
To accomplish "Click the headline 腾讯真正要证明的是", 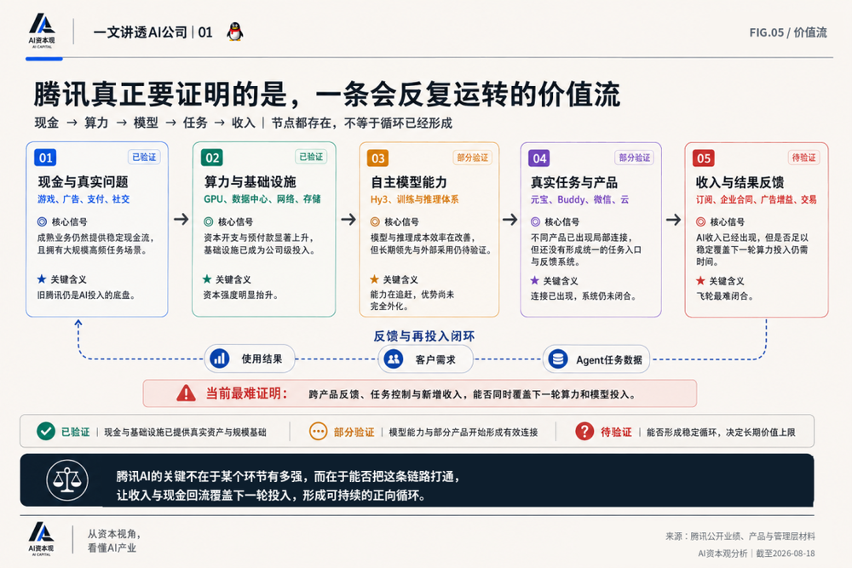I will (160, 95).
